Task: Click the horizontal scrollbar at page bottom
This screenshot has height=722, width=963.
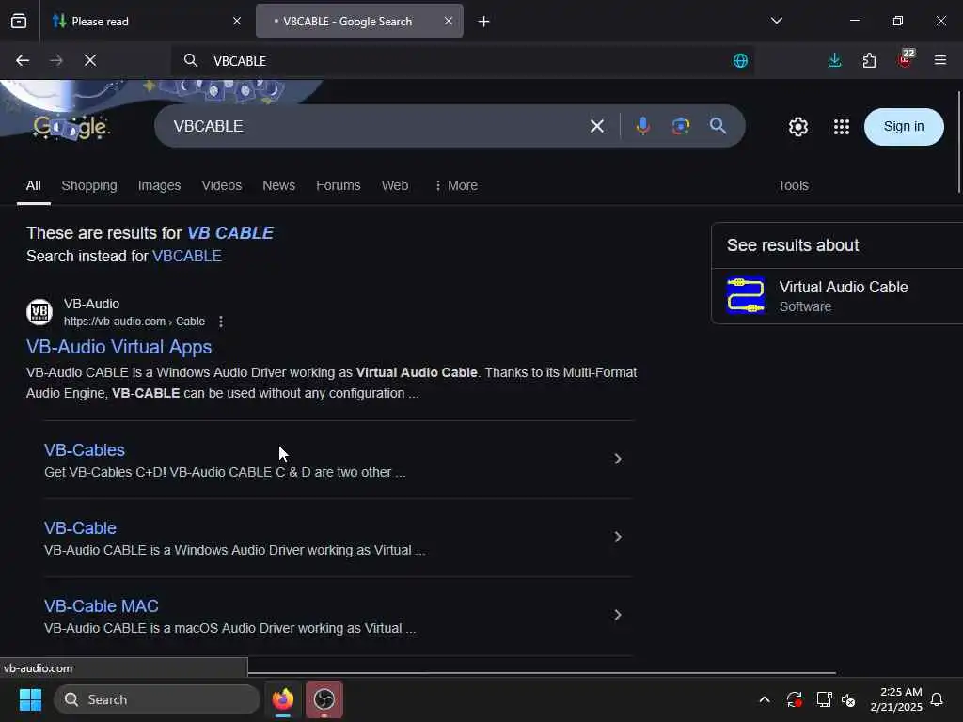Action: [x=541, y=673]
